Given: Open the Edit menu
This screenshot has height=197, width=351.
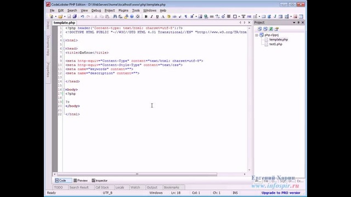Looking at the screenshot, I should [61, 10].
